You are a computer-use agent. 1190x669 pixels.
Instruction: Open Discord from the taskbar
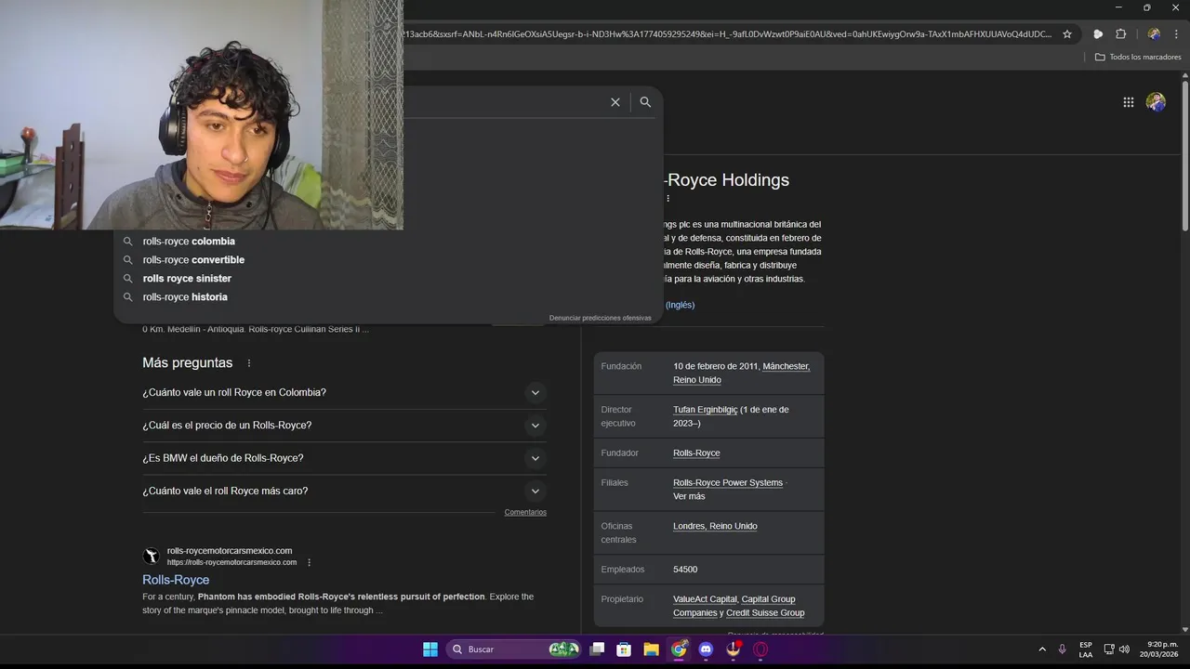pyautogui.click(x=706, y=649)
